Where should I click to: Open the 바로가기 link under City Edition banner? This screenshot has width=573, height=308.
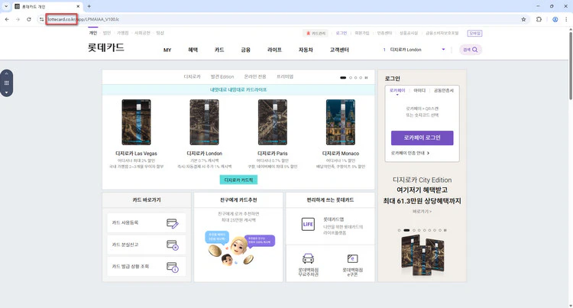[422, 211]
